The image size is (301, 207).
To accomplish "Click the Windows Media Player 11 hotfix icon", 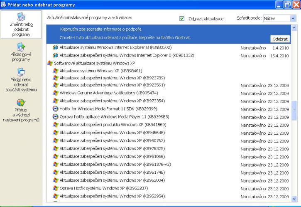I will [56, 117].
